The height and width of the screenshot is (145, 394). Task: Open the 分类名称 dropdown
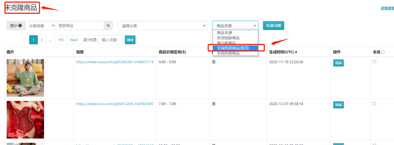pyautogui.click(x=40, y=26)
